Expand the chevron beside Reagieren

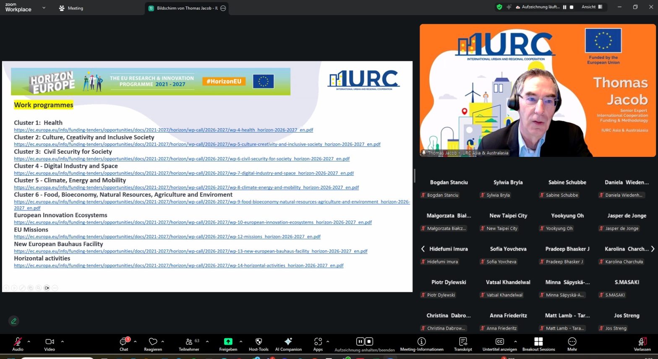[163, 341]
